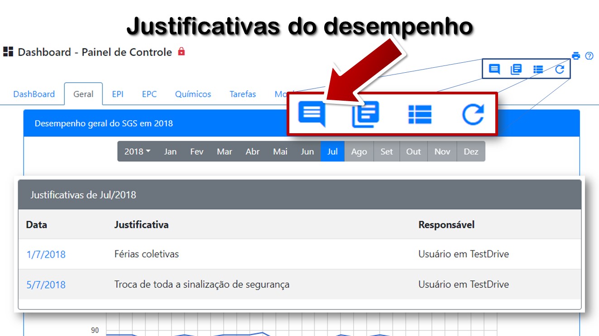Click the Dashboard - Painel de Controle title

pyautogui.click(x=95, y=52)
